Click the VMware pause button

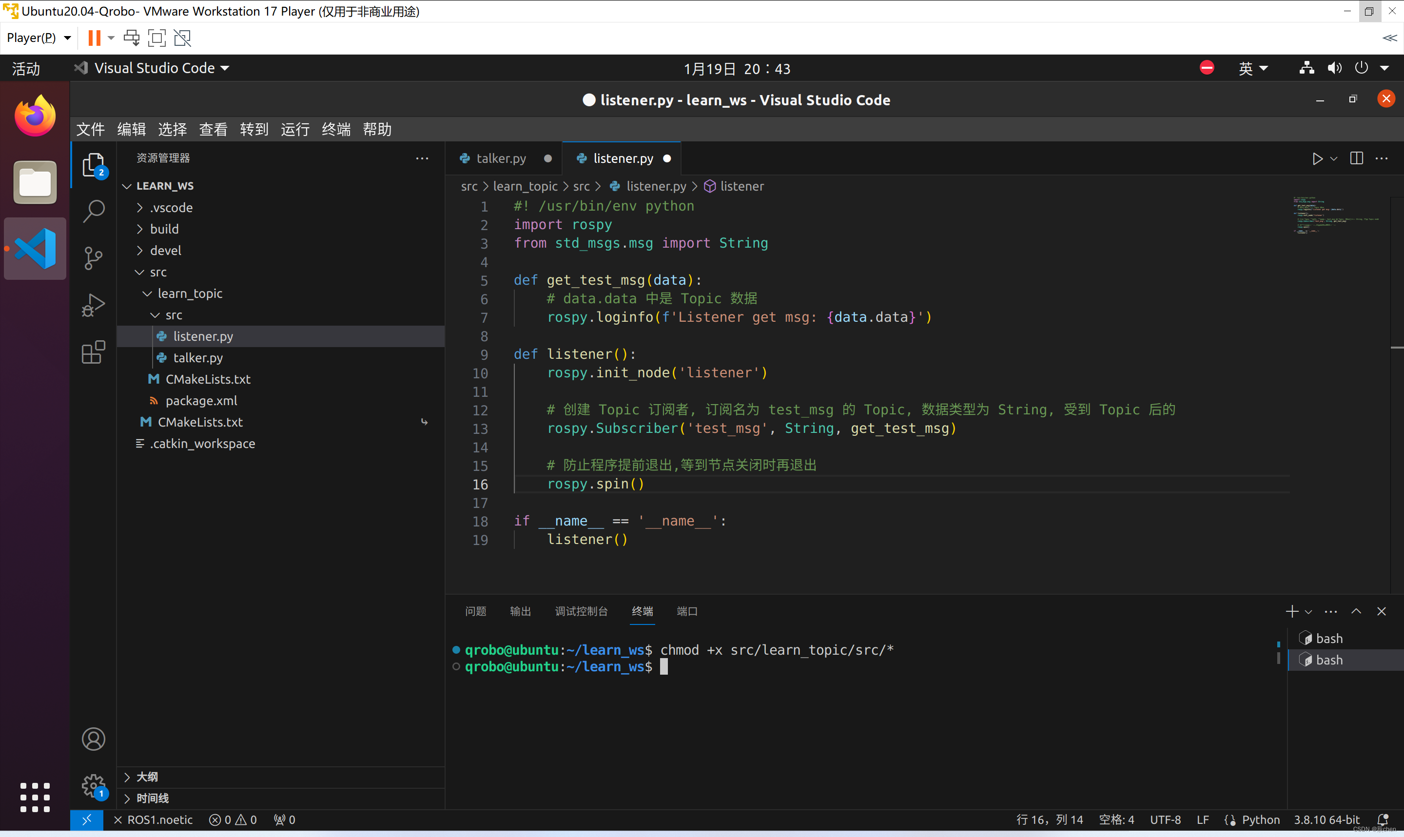[94, 38]
